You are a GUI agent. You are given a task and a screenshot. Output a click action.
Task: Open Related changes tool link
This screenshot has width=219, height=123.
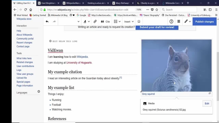click(25, 62)
